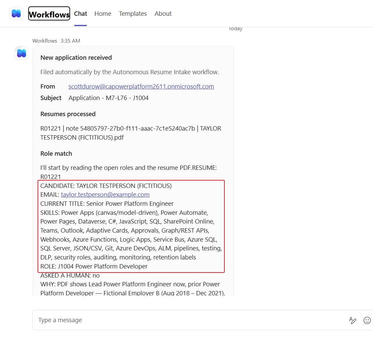
Task: Open the About tab
Action: 163,14
